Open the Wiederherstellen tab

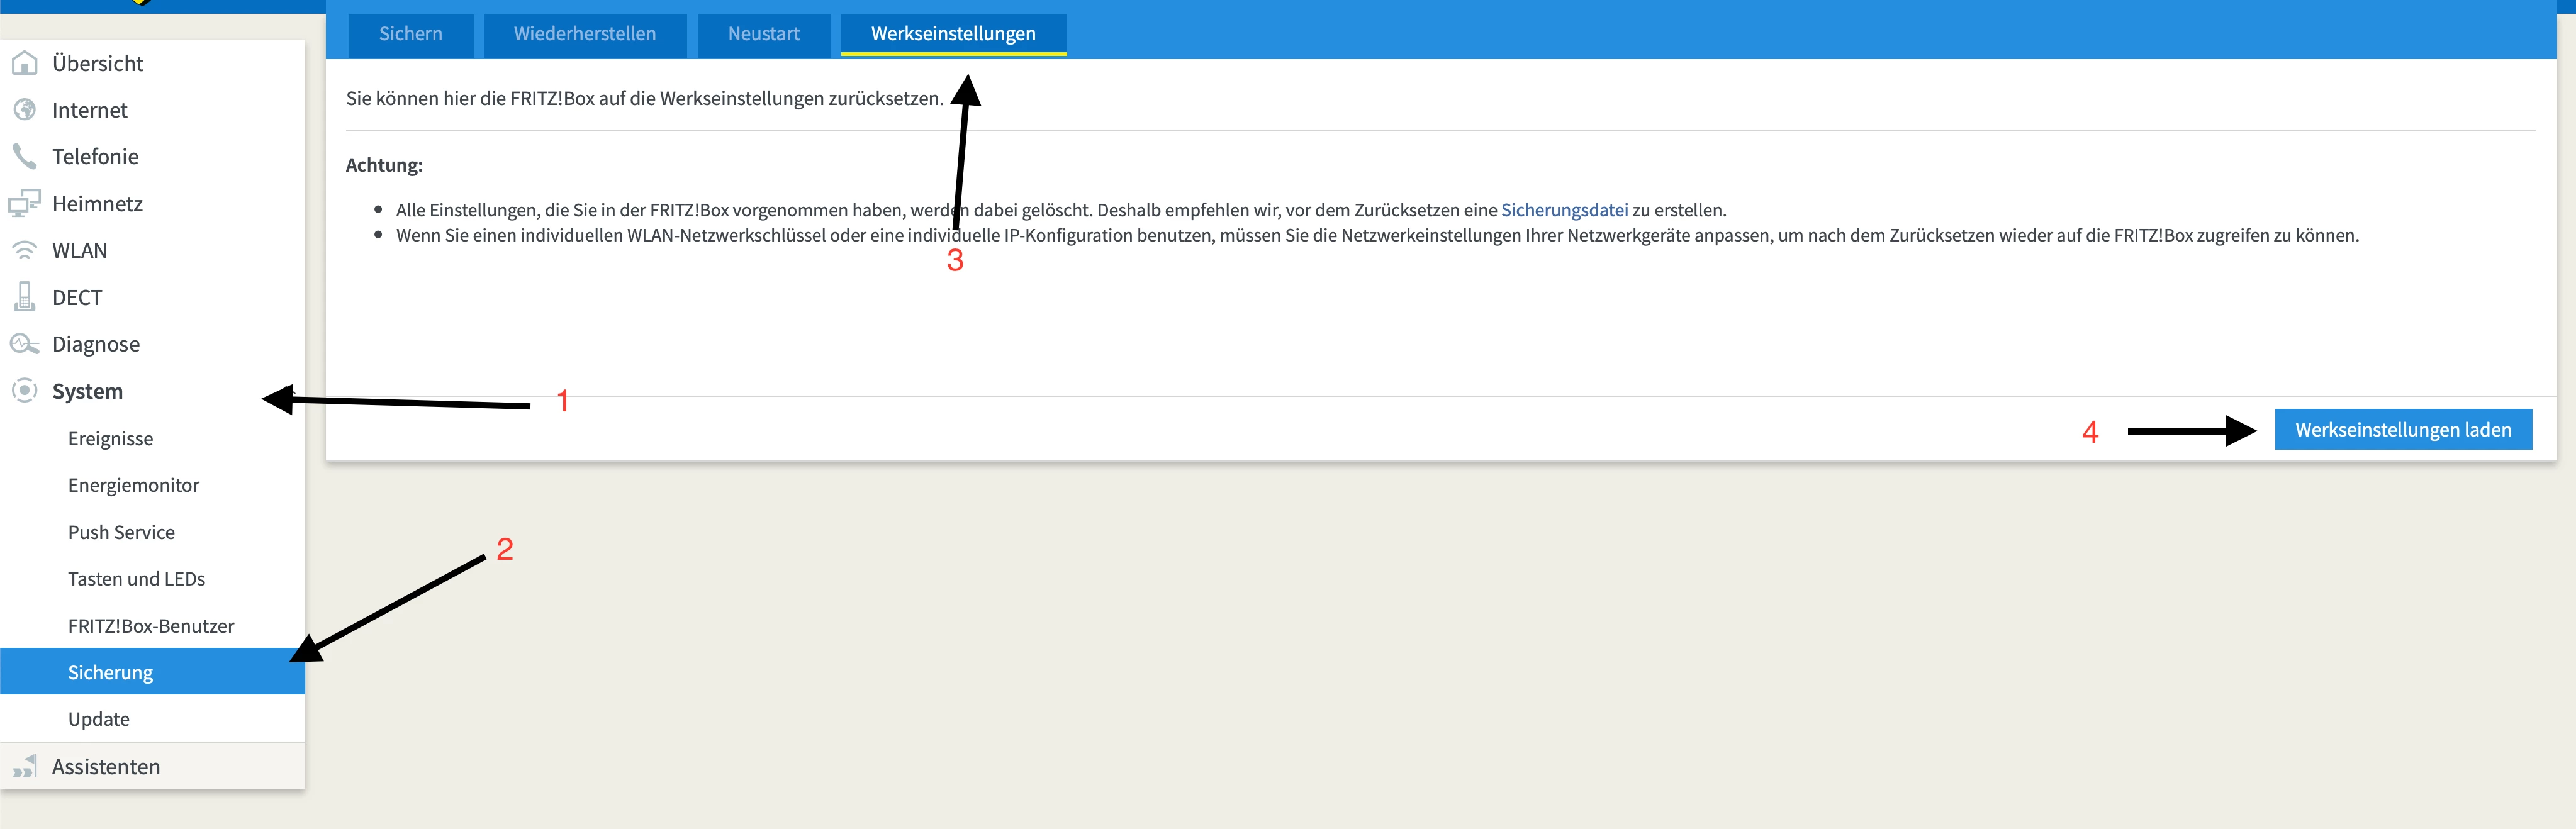[x=584, y=34]
